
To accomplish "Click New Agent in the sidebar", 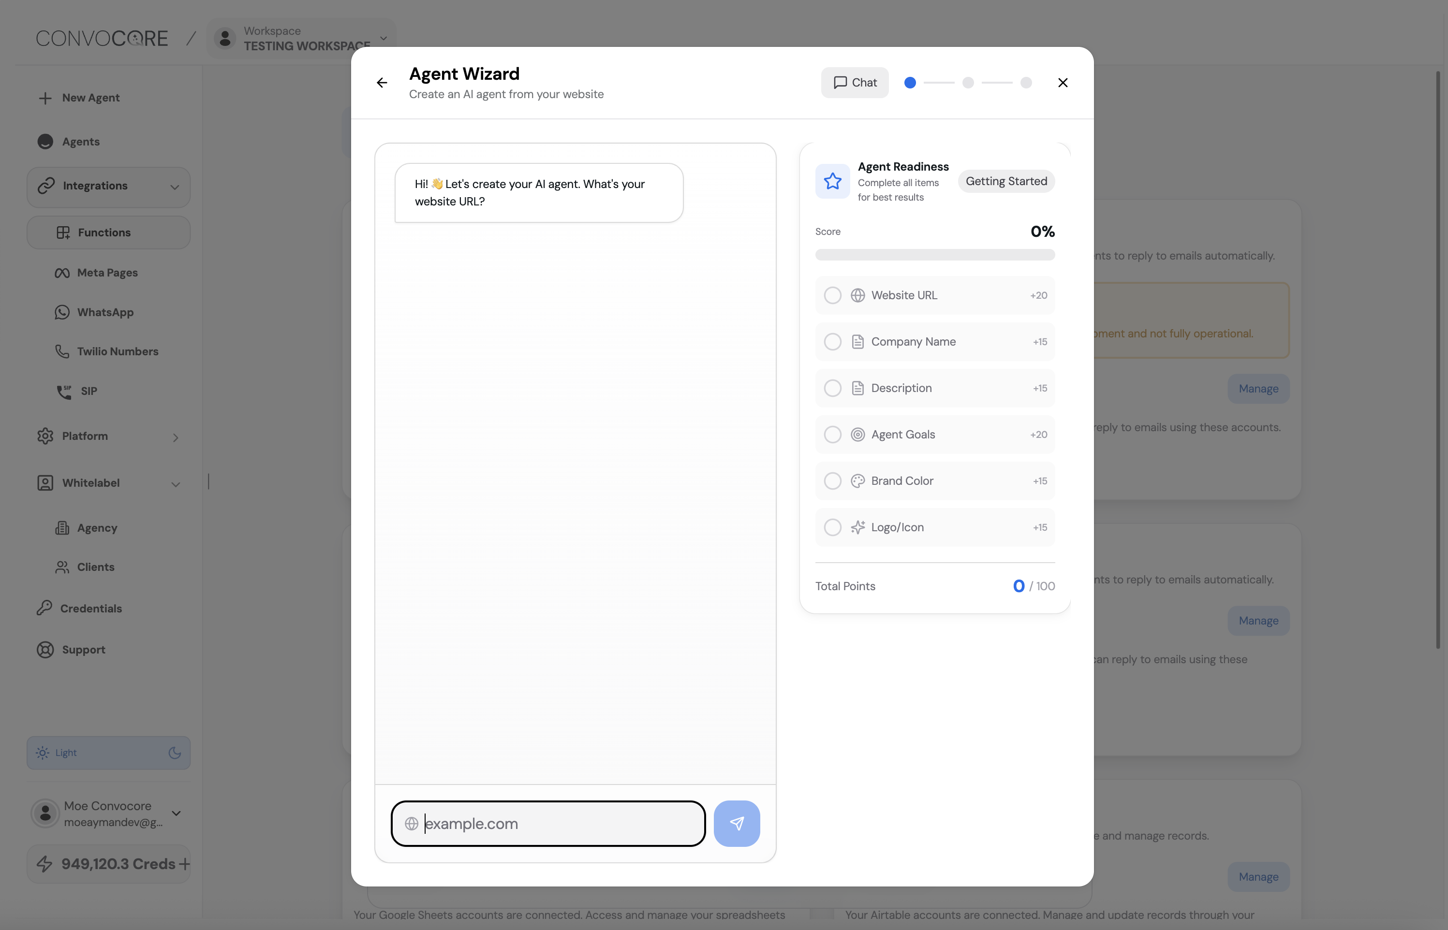I will pos(90,98).
